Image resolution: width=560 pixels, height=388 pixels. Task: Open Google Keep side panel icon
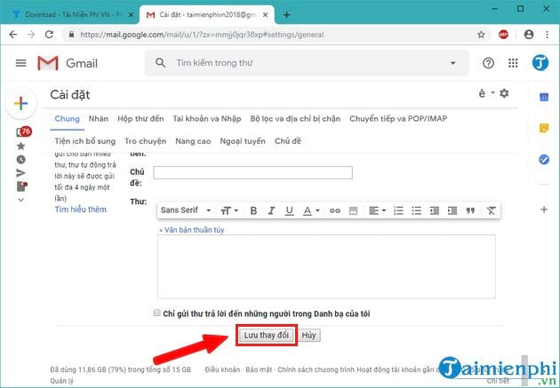tap(544, 128)
